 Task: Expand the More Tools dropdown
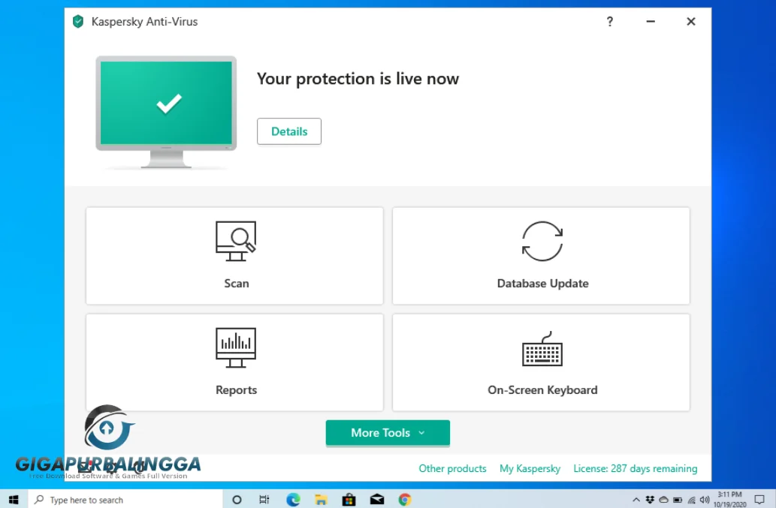point(388,433)
